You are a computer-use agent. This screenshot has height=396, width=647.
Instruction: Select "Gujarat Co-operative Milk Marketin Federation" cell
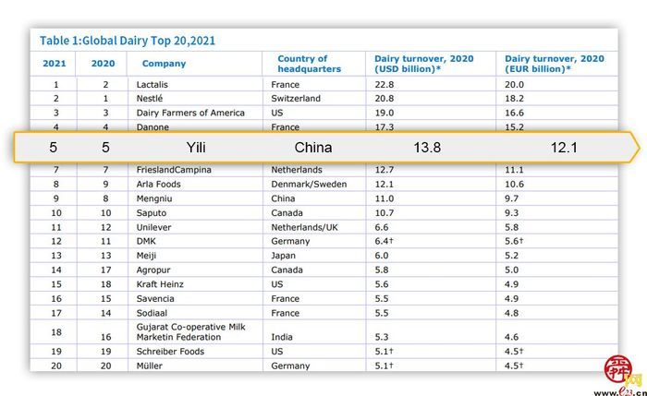190,332
